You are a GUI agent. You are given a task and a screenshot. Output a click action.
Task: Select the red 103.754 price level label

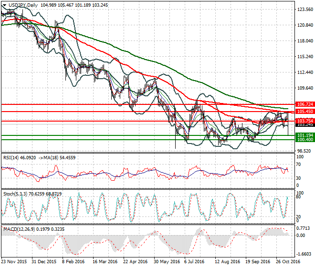click(x=305, y=121)
